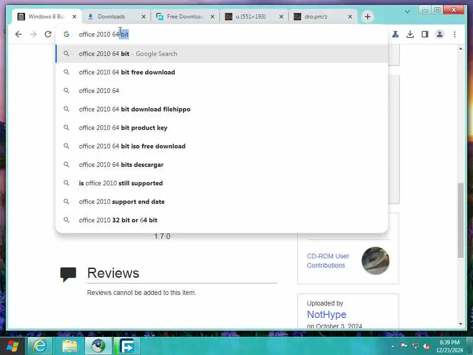Choose 'office 2010 64 bit - Google Search' suggestion
Screen dimensions: 473x355
(222, 54)
